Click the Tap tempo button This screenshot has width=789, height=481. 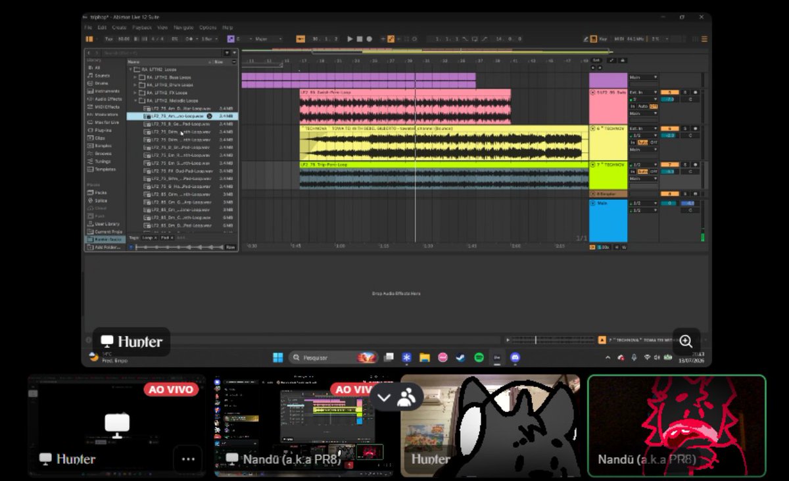coord(109,39)
